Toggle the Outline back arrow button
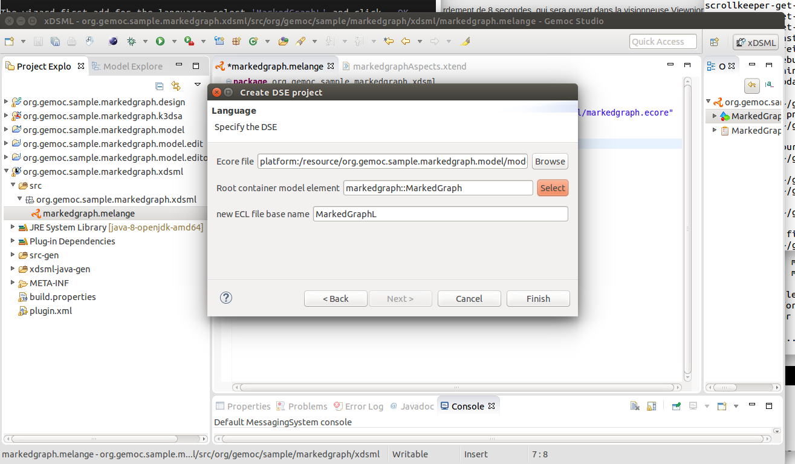795x464 pixels. click(x=751, y=85)
